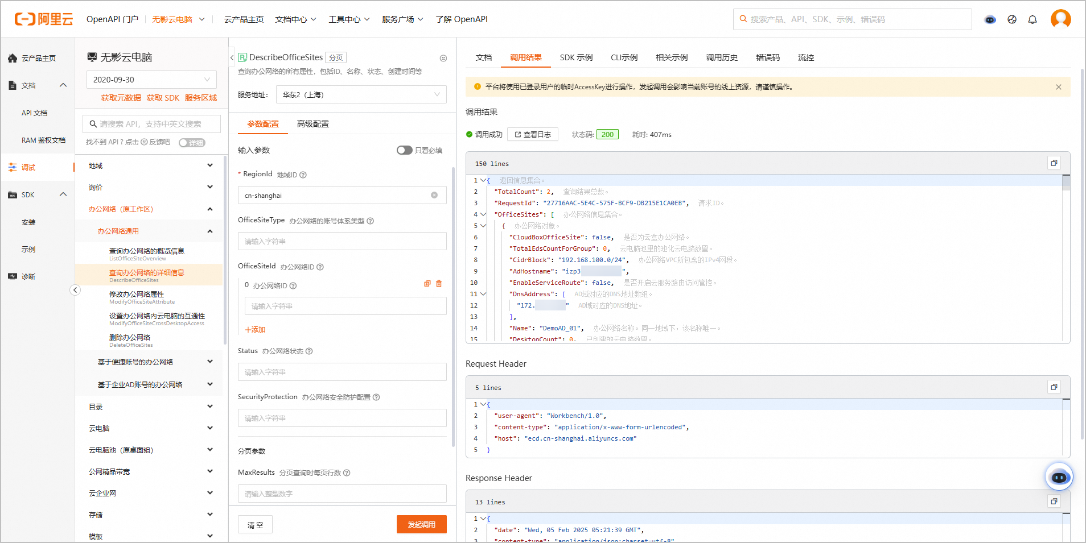Open the AI assistant icon in top bar

990,19
